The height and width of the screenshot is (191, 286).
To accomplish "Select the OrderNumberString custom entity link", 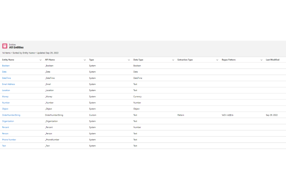I will coord(11,115).
